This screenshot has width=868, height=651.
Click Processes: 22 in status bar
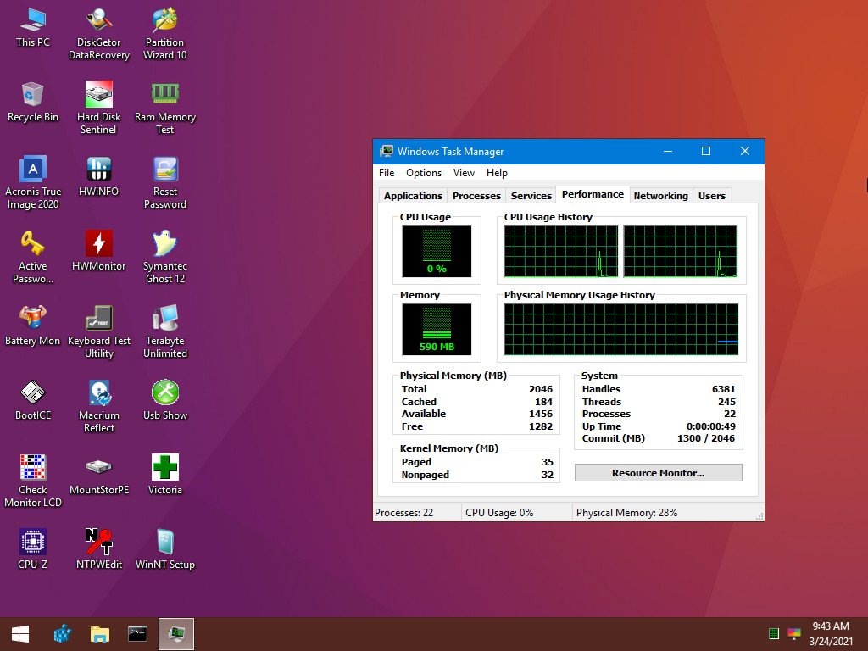point(403,513)
